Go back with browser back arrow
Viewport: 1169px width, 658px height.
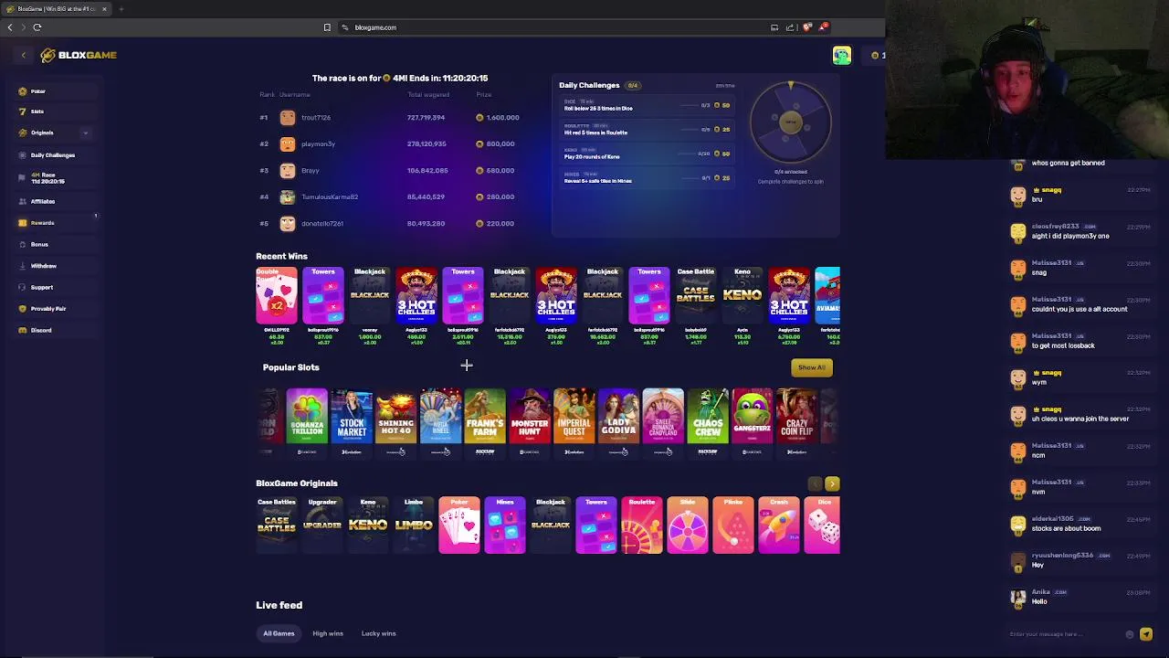pyautogui.click(x=10, y=27)
